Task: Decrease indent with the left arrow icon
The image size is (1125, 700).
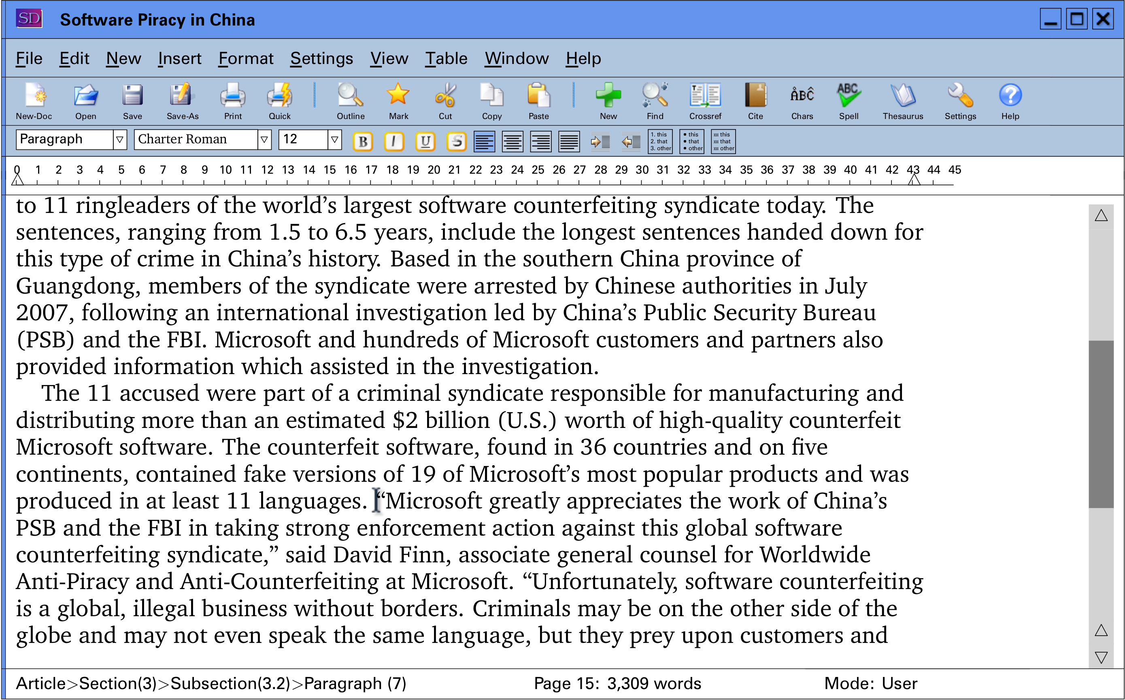Action: [x=631, y=142]
